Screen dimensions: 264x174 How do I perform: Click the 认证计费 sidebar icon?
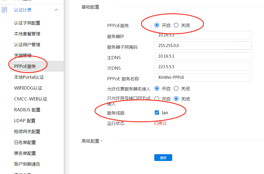[4, 10]
